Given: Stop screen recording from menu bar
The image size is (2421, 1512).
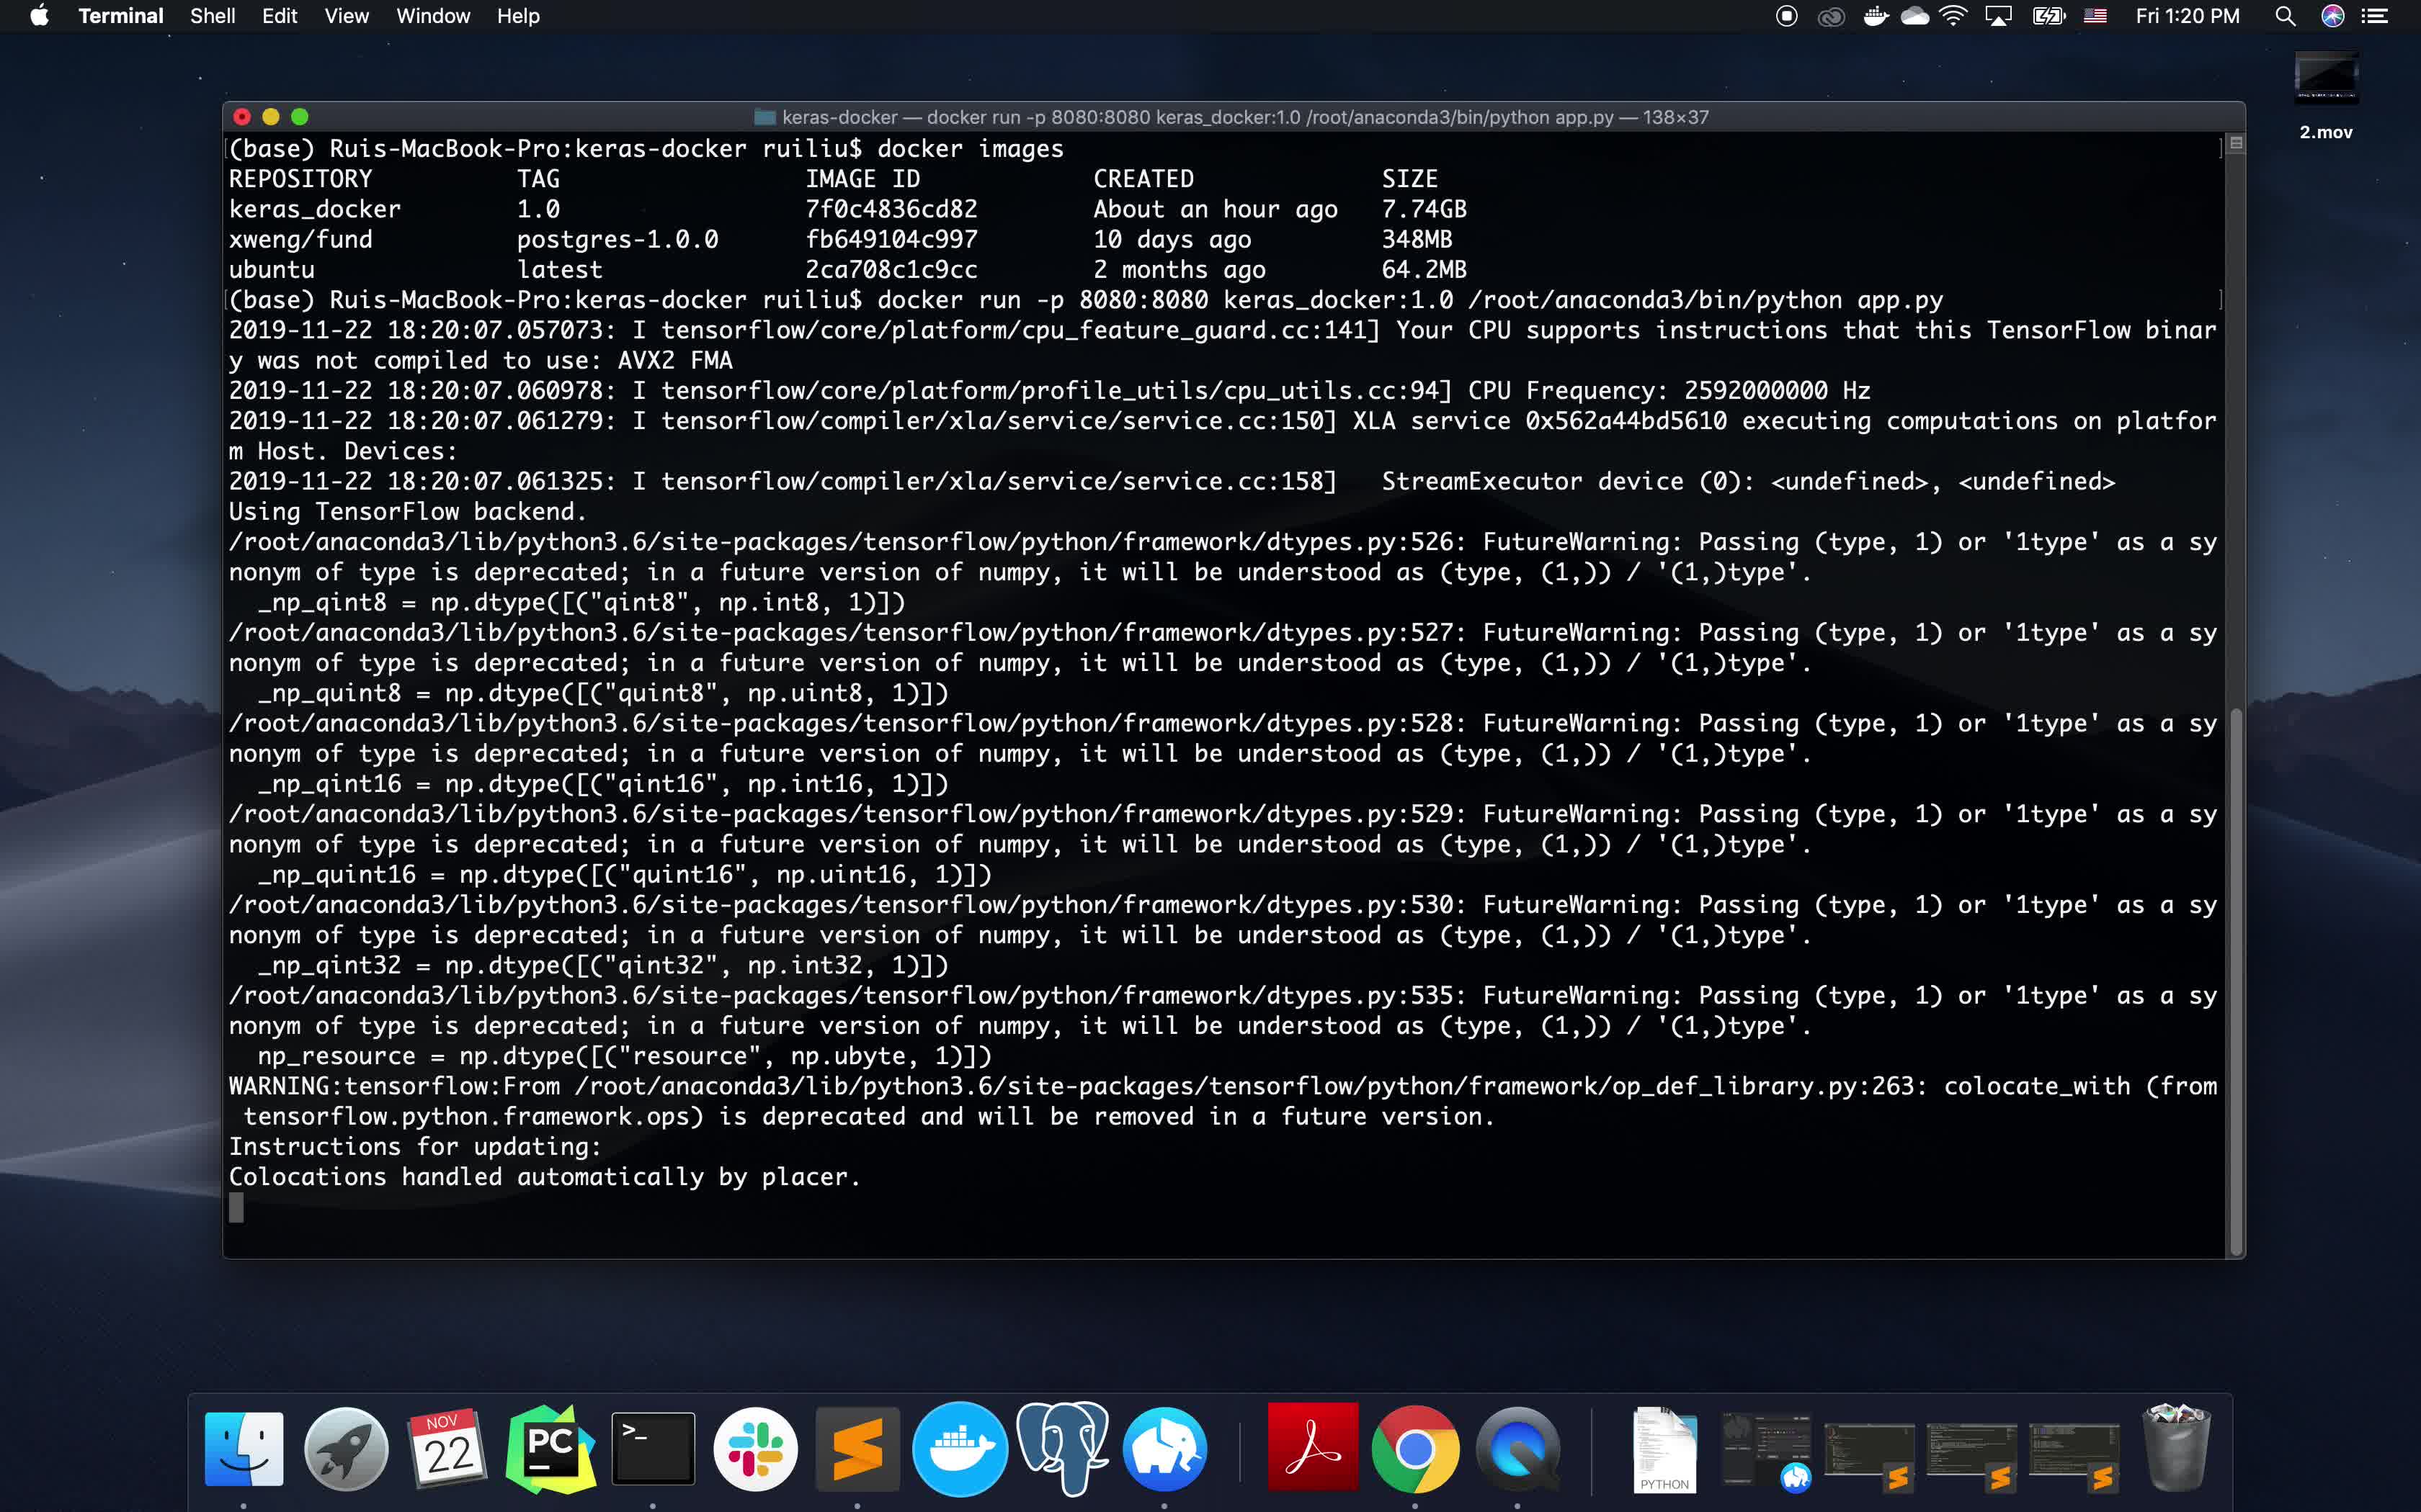Looking at the screenshot, I should tap(1787, 16).
